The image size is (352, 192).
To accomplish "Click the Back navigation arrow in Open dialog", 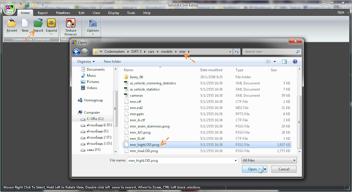I will 76,52.
